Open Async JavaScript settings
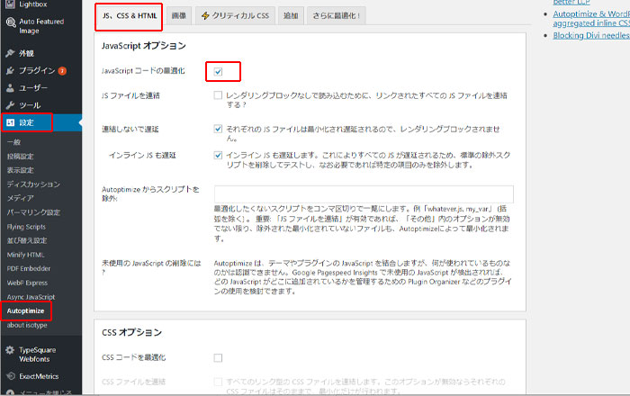 pos(31,297)
